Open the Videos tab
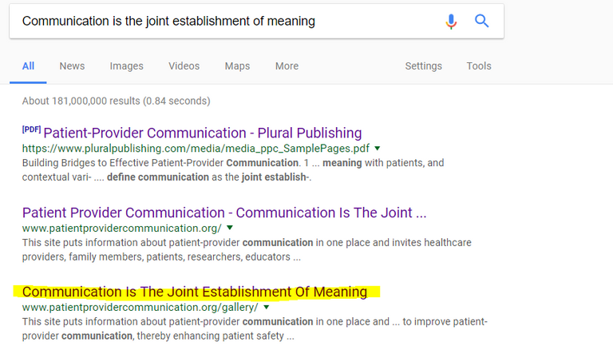This screenshot has width=613, height=362. [x=184, y=66]
